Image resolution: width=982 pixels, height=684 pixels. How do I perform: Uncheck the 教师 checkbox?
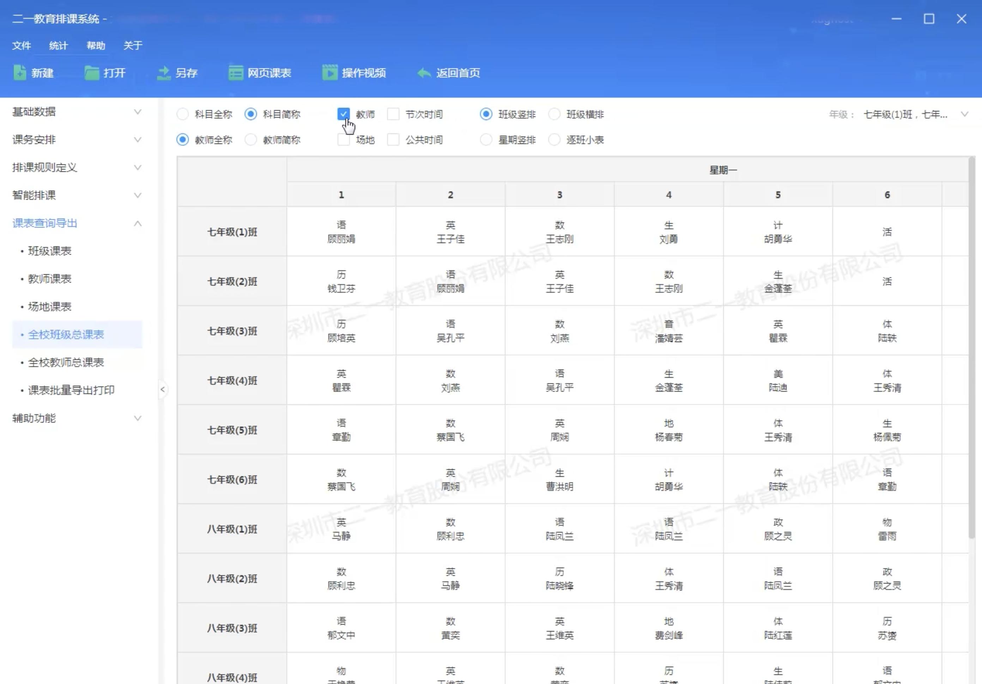(x=344, y=114)
